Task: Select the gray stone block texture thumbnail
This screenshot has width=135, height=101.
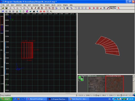Action: (x=97, y=84)
